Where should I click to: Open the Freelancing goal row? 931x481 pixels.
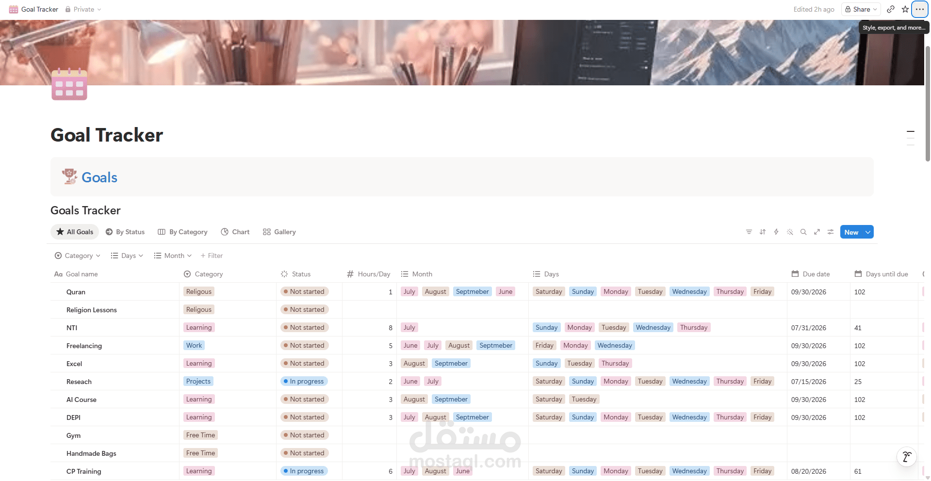coord(84,346)
